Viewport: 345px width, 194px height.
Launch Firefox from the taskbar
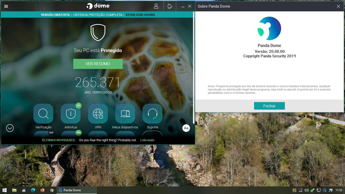[42, 190]
